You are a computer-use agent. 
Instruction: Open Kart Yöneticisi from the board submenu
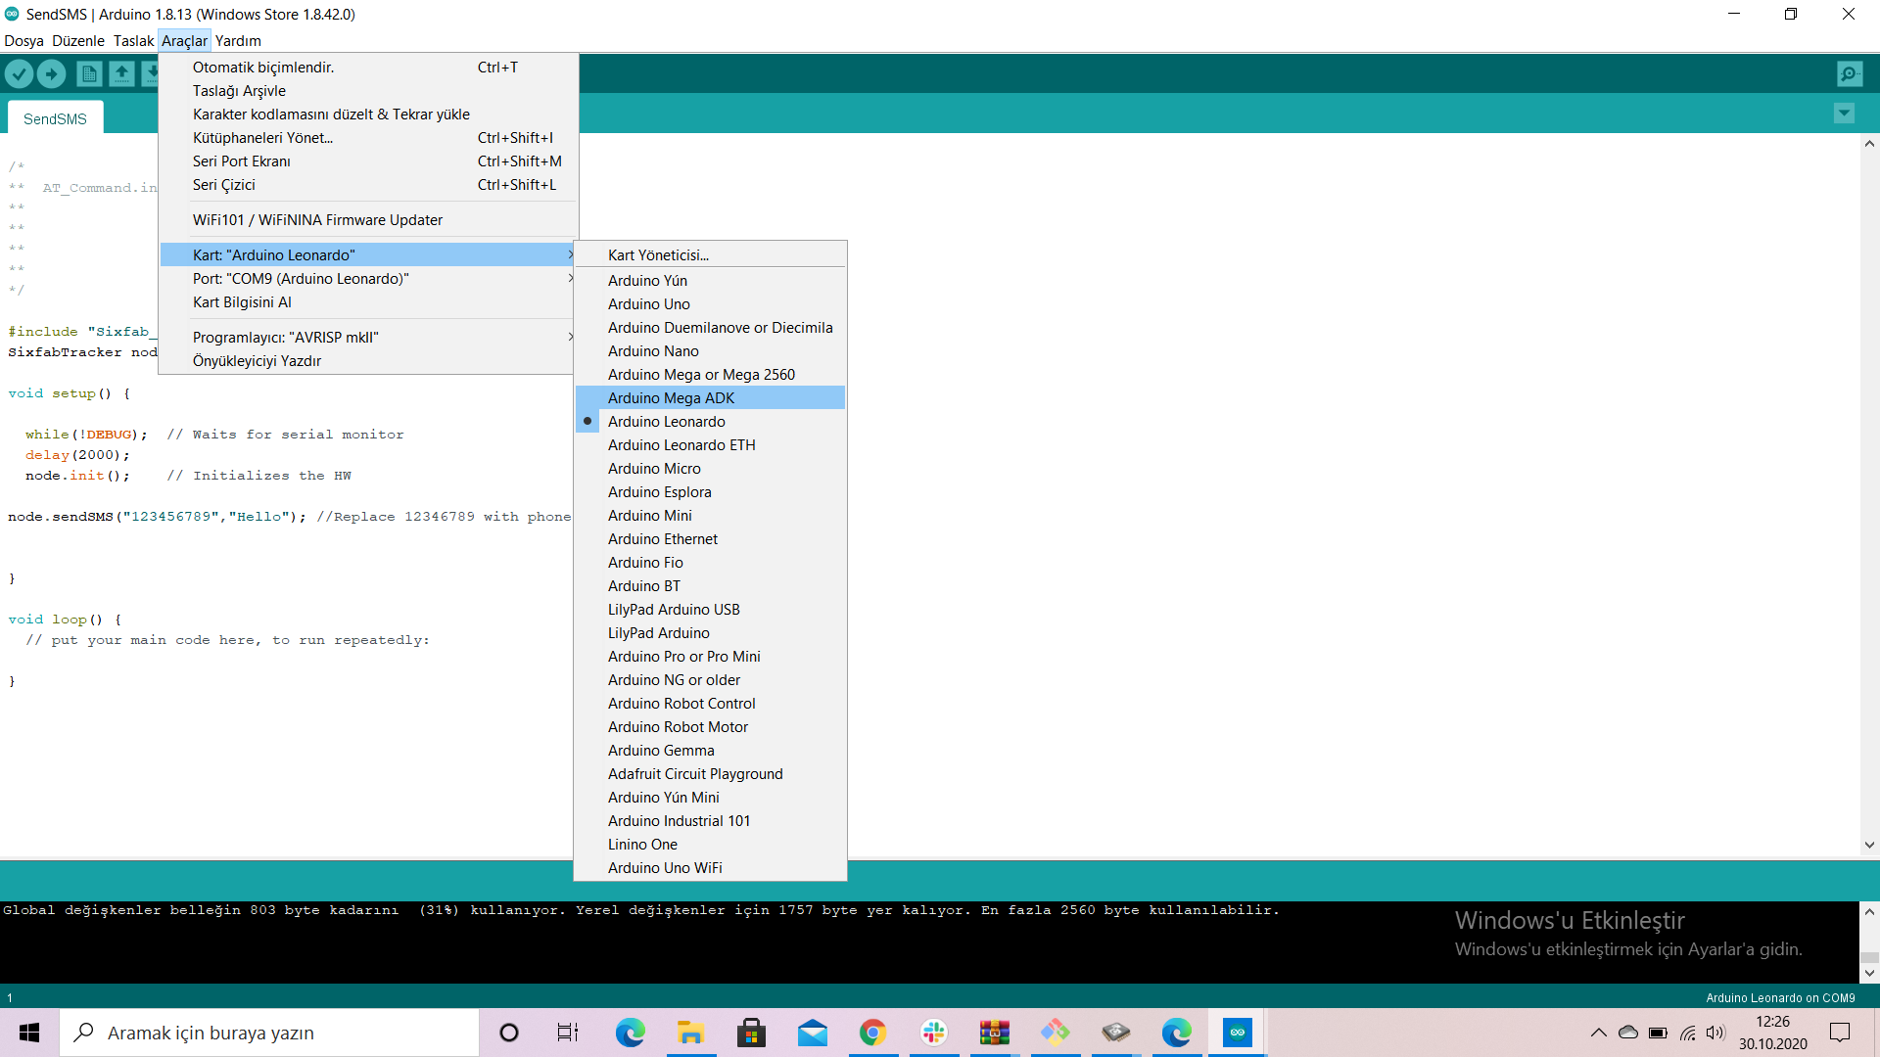coord(658,254)
